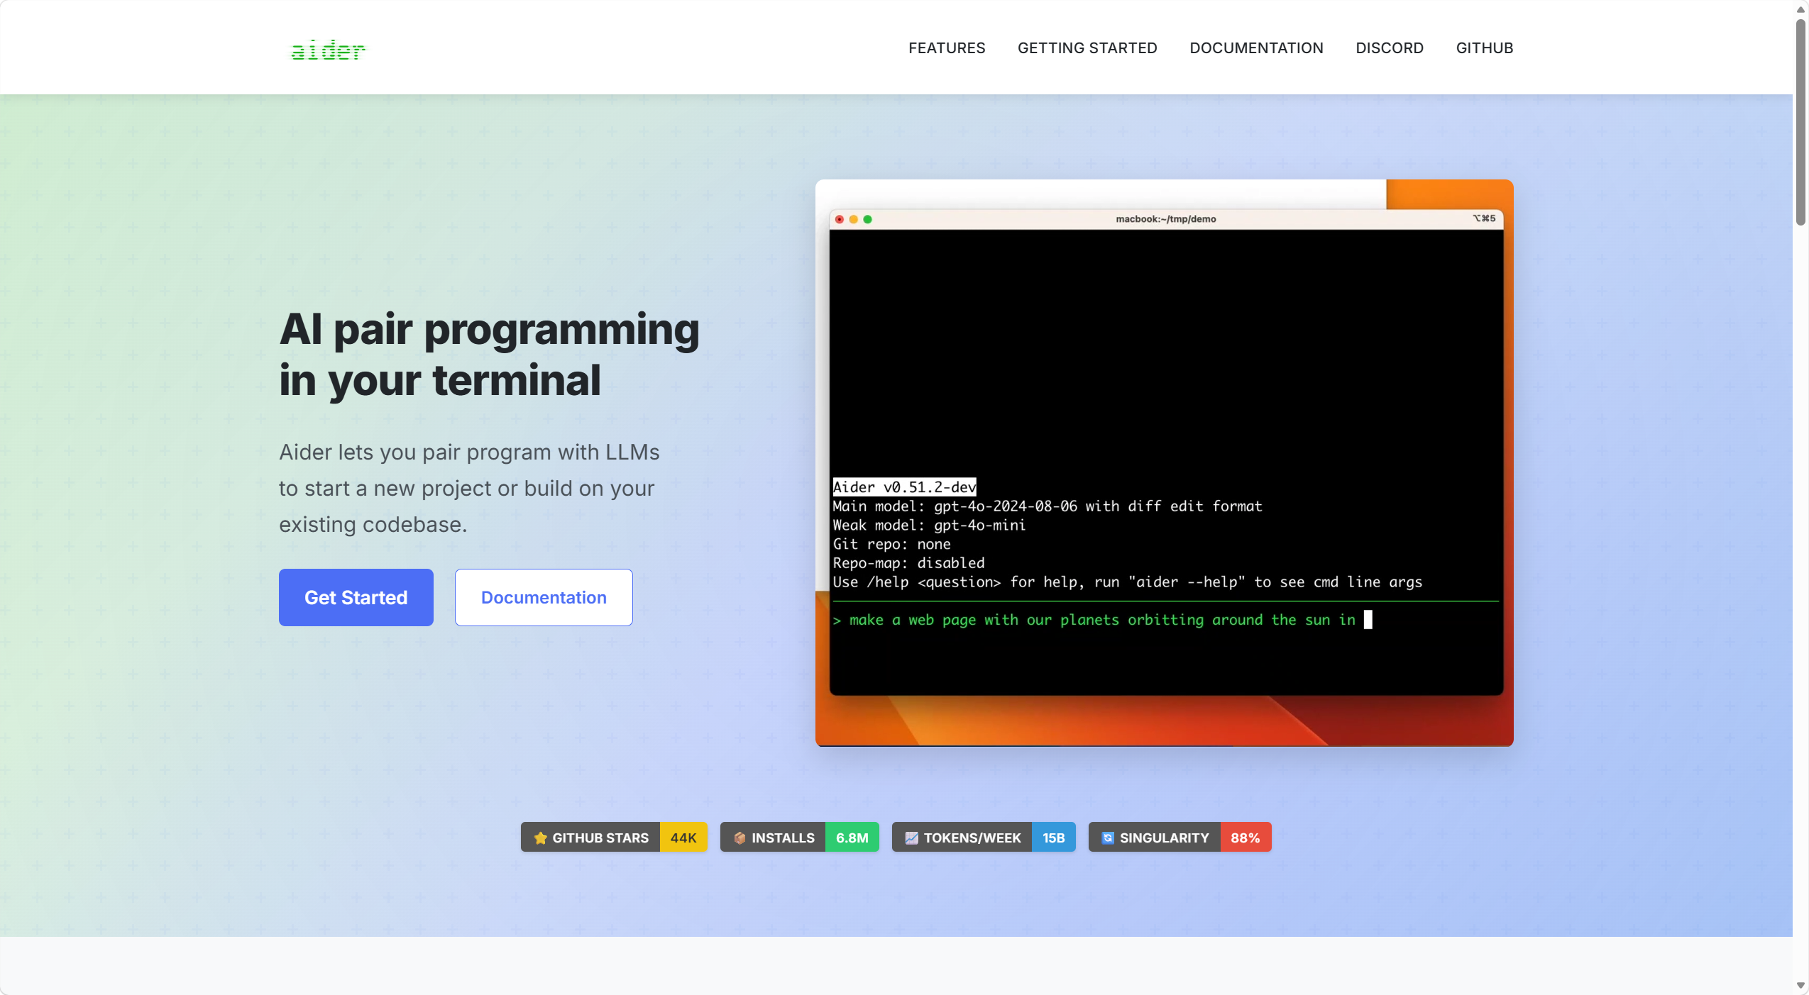Screen dimensions: 1809x995
Task: Click the 'Repo-map: disabled' line
Action: (x=908, y=563)
